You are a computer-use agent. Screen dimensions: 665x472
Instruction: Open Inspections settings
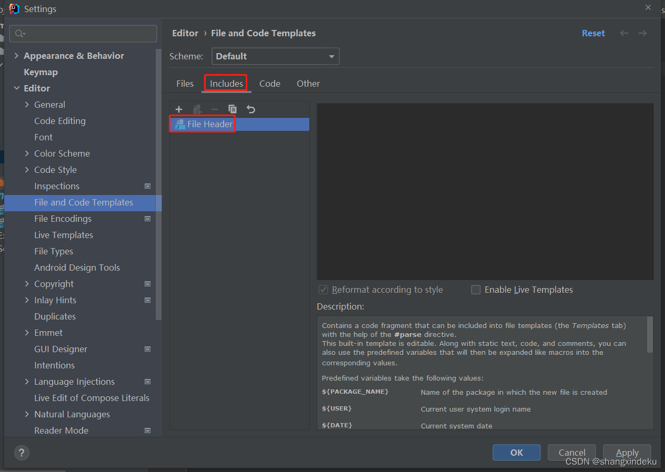[57, 186]
